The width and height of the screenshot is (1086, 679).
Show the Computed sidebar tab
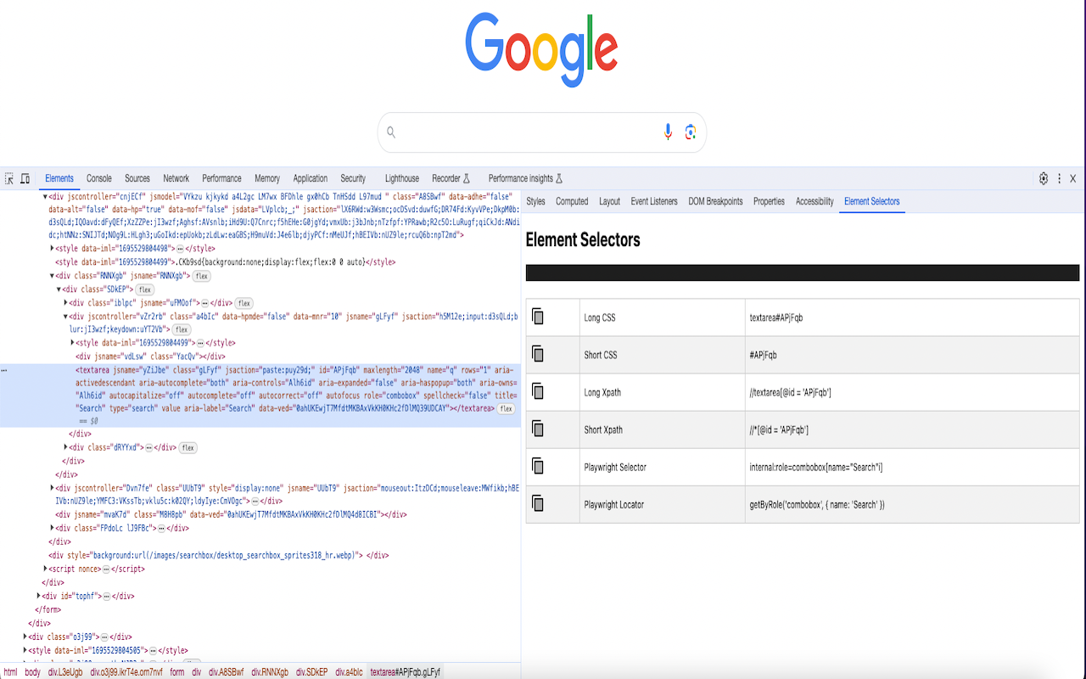tap(572, 201)
